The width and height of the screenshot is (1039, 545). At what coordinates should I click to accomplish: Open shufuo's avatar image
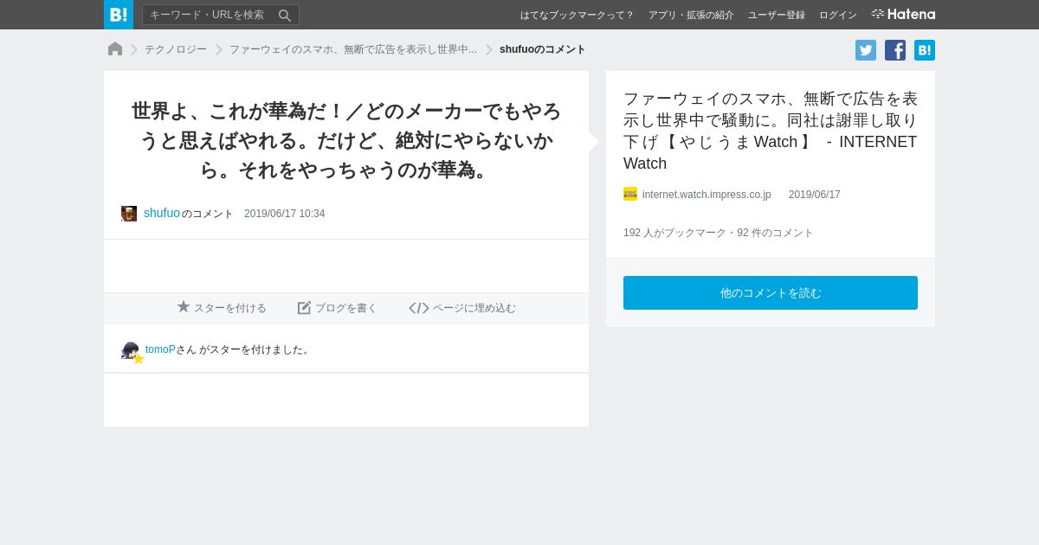coord(129,214)
